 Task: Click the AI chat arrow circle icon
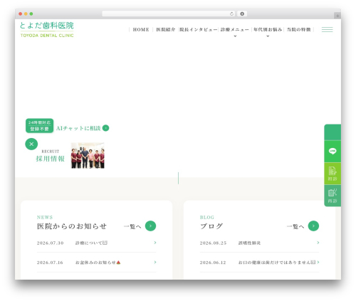(x=105, y=128)
